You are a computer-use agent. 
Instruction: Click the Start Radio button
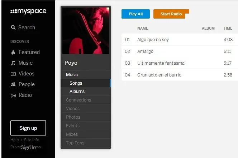coord(171,14)
